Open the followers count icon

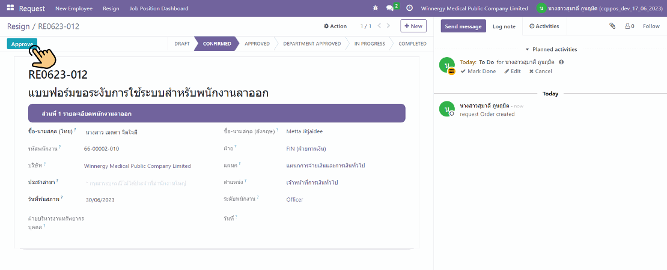tap(629, 26)
